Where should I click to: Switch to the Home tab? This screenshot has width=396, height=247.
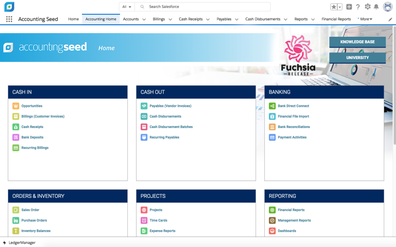click(73, 19)
